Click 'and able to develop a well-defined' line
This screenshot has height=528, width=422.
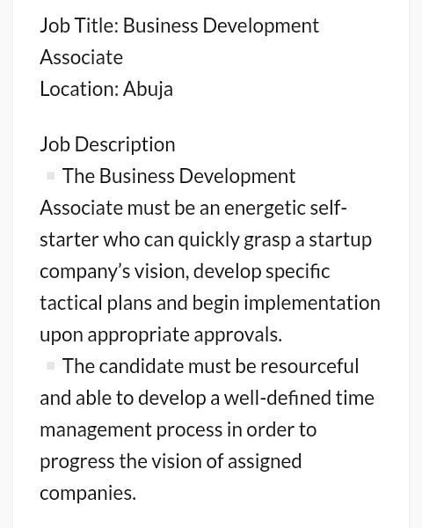(207, 398)
